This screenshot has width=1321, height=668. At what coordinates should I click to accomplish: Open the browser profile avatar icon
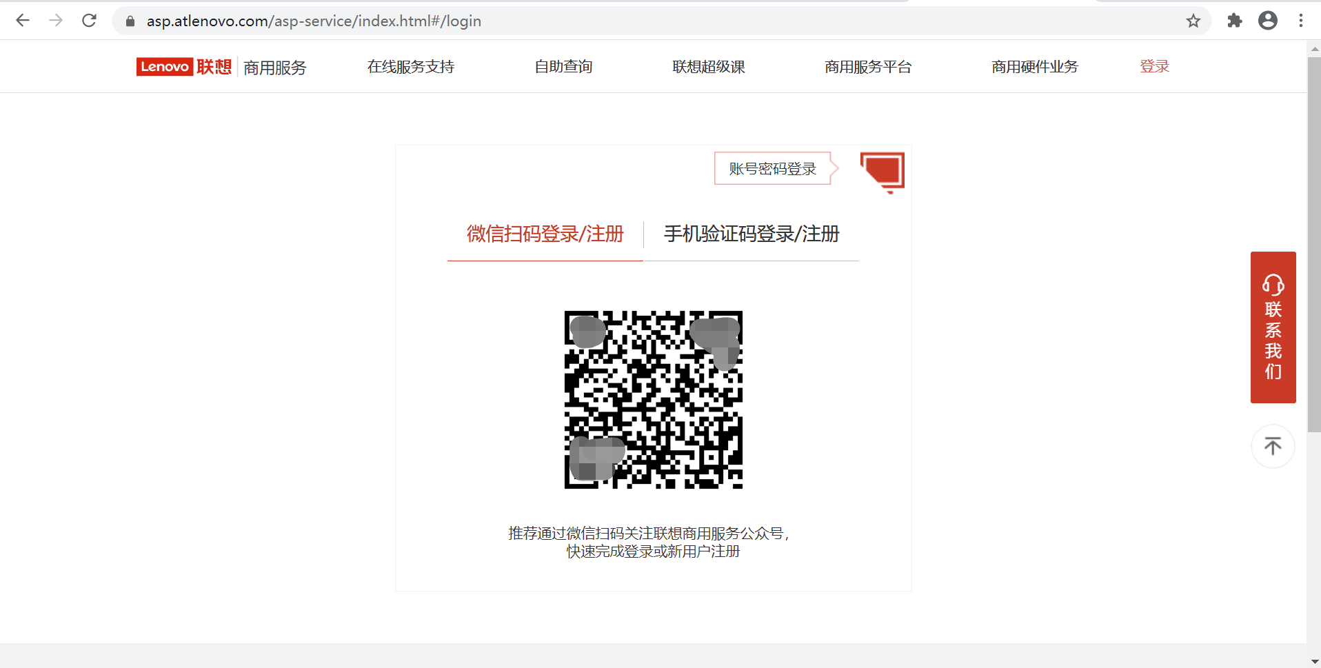1267,21
